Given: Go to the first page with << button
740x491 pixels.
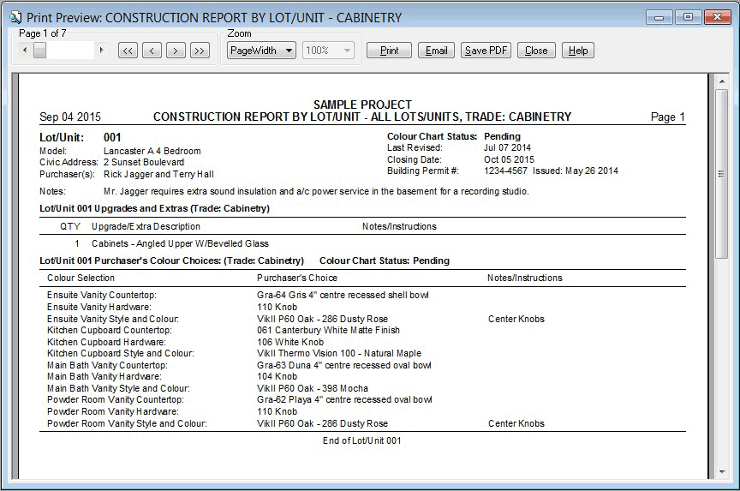Looking at the screenshot, I should pyautogui.click(x=128, y=51).
